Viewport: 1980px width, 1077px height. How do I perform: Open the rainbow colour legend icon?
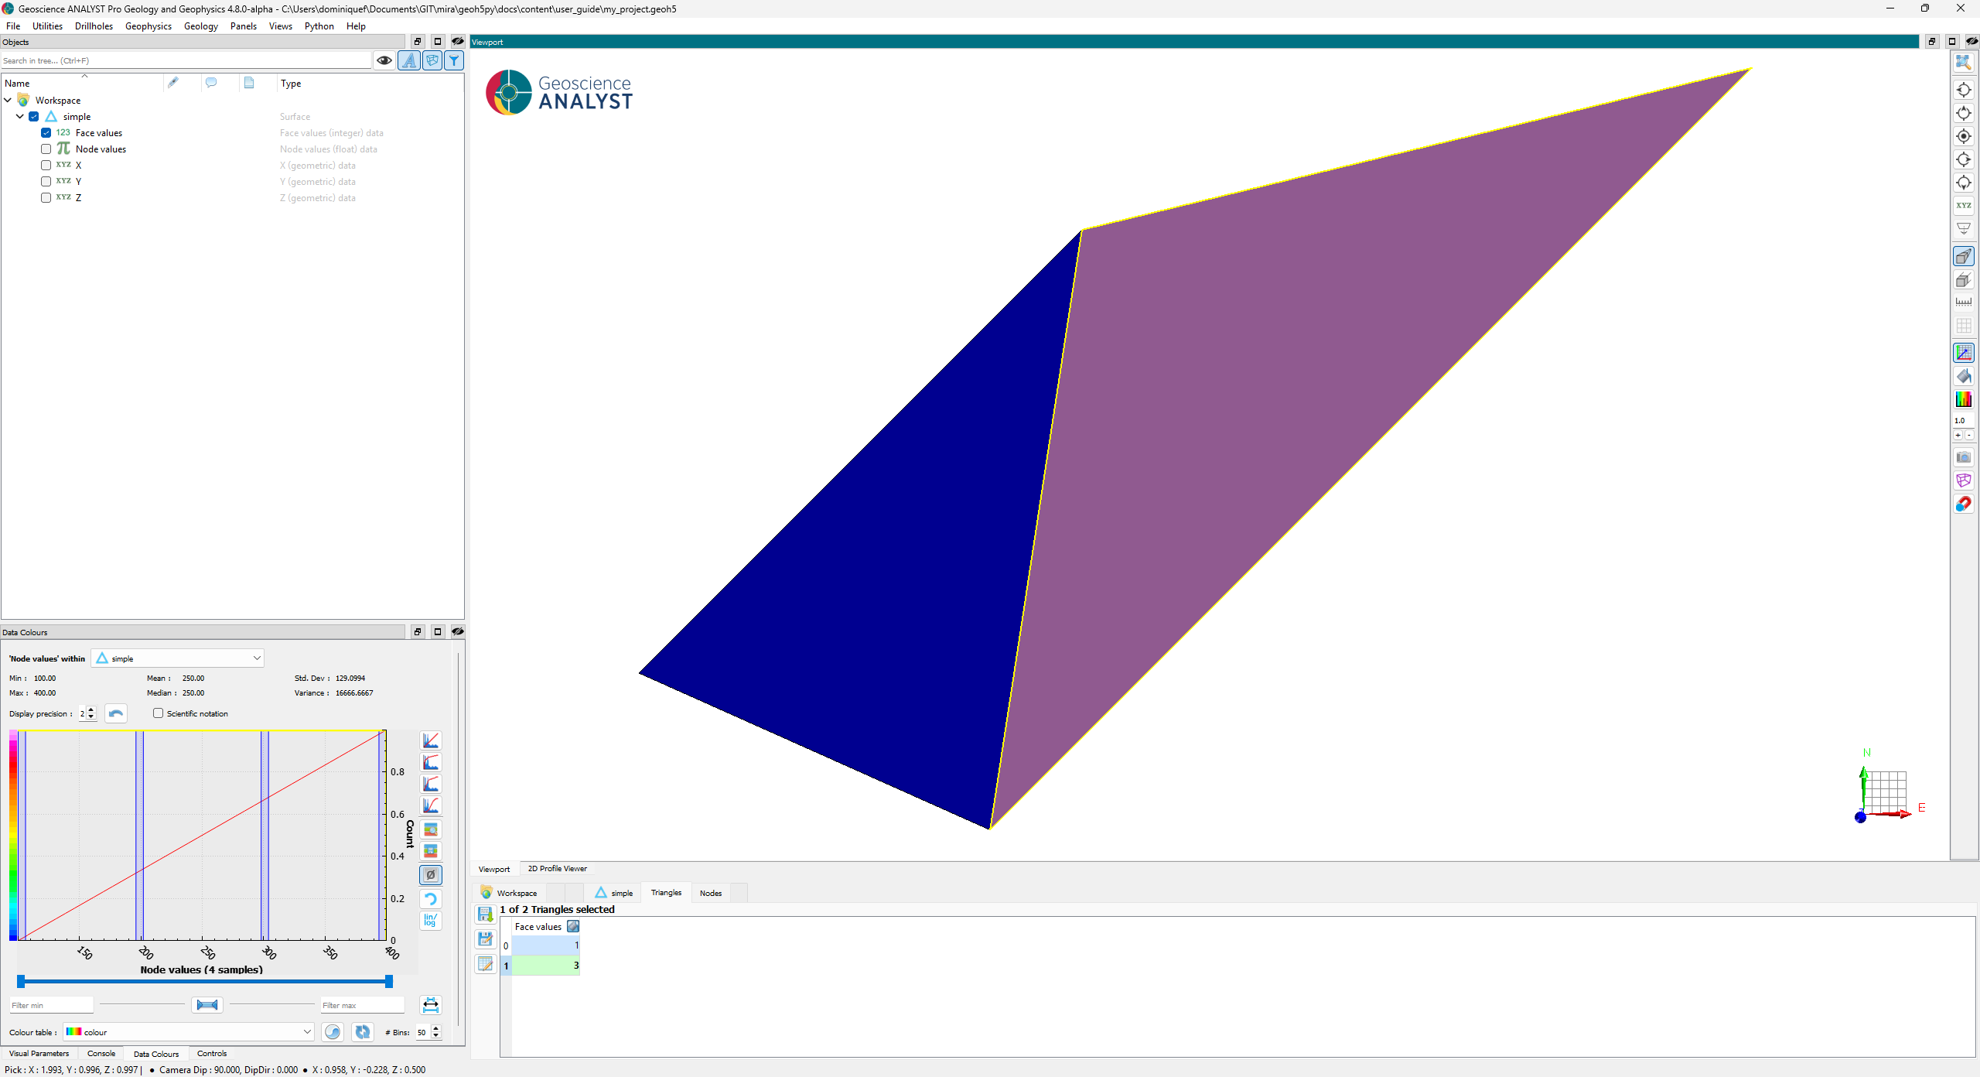pyautogui.click(x=1963, y=399)
